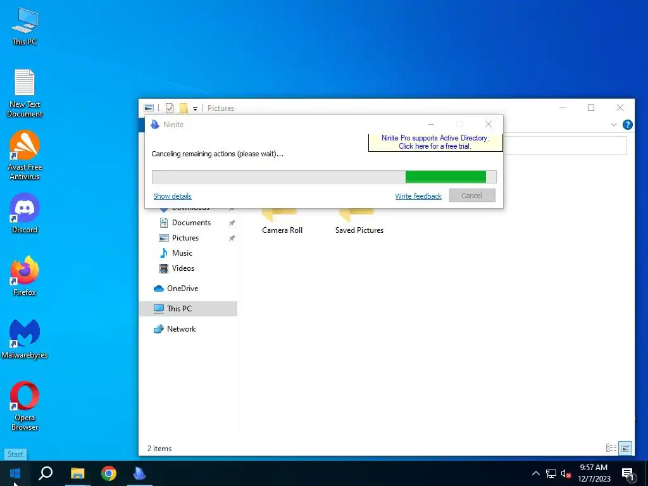Close the Ninite window
Viewport: 648px width, 486px height.
click(x=489, y=124)
